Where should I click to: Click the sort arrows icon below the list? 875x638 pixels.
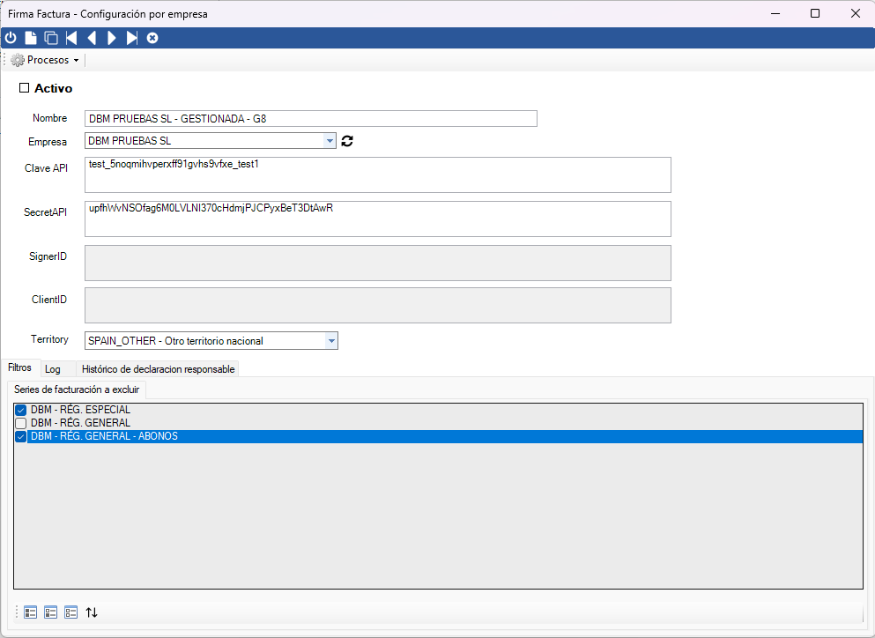point(92,612)
